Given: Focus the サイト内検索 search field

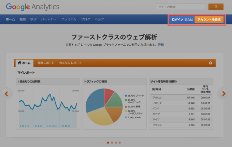Looking at the screenshot, I should pos(181,7).
